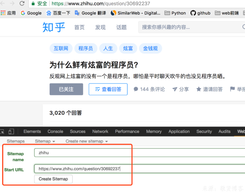Go to 话题 in Zhihu navigation
245x192 pixels.
pos(121,27)
